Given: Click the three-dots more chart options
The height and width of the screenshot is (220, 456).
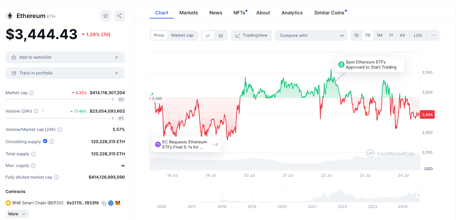Looking at the screenshot, I should click(433, 35).
